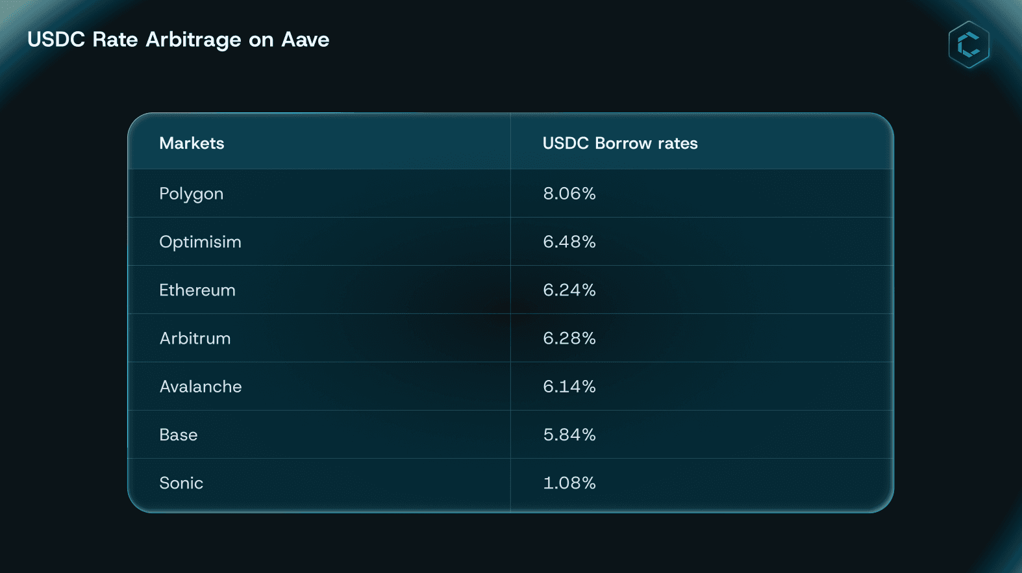Click the Polygon market row label
This screenshot has height=573, width=1022.
click(192, 194)
